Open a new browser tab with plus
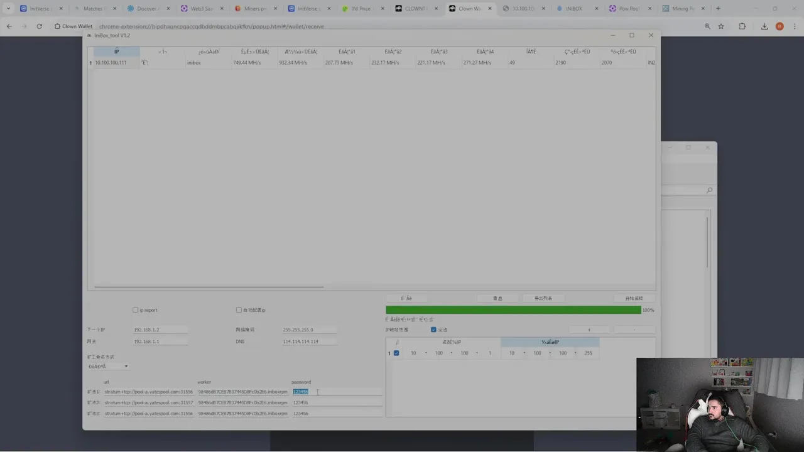This screenshot has width=804, height=452. tap(718, 9)
